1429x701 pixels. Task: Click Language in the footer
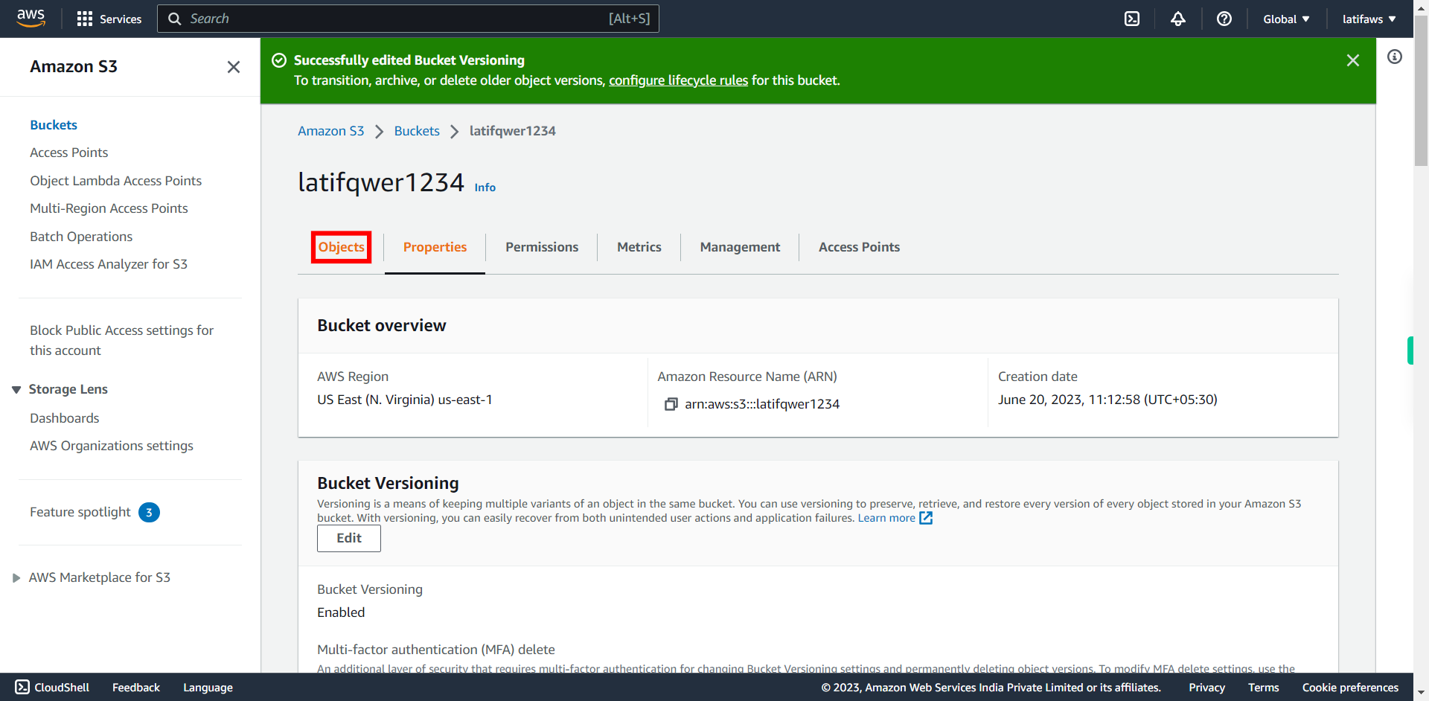[x=208, y=688]
